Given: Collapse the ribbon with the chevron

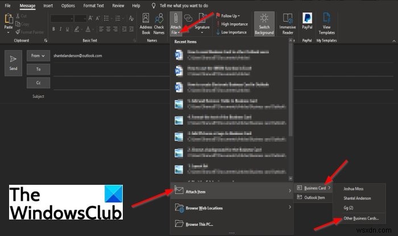Looking at the screenshot, I should click(x=393, y=41).
